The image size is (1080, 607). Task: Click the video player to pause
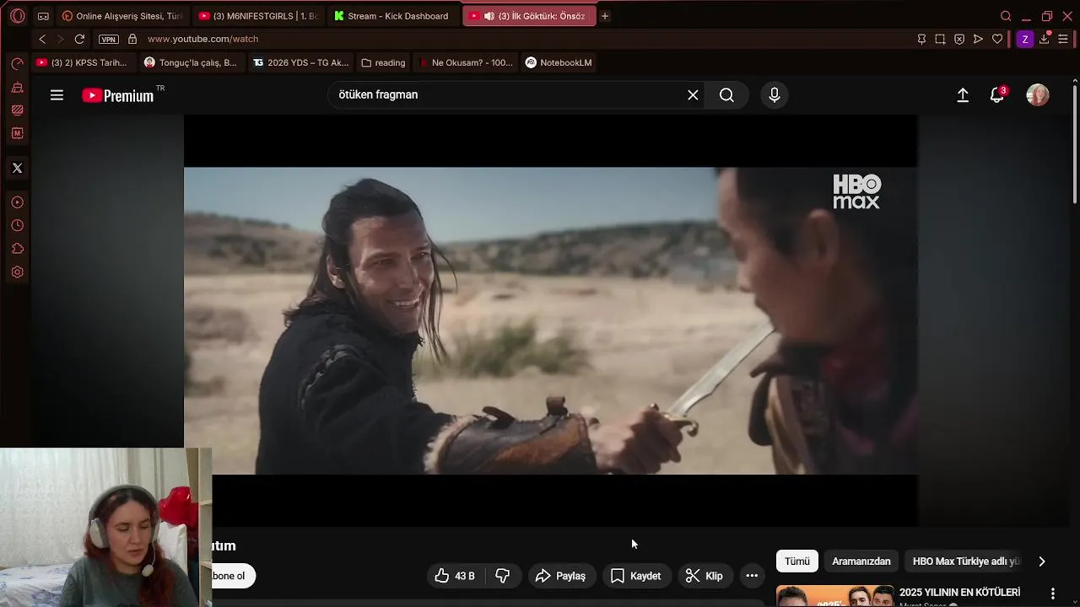click(550, 320)
